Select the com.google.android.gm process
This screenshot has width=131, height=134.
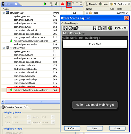(26, 80)
